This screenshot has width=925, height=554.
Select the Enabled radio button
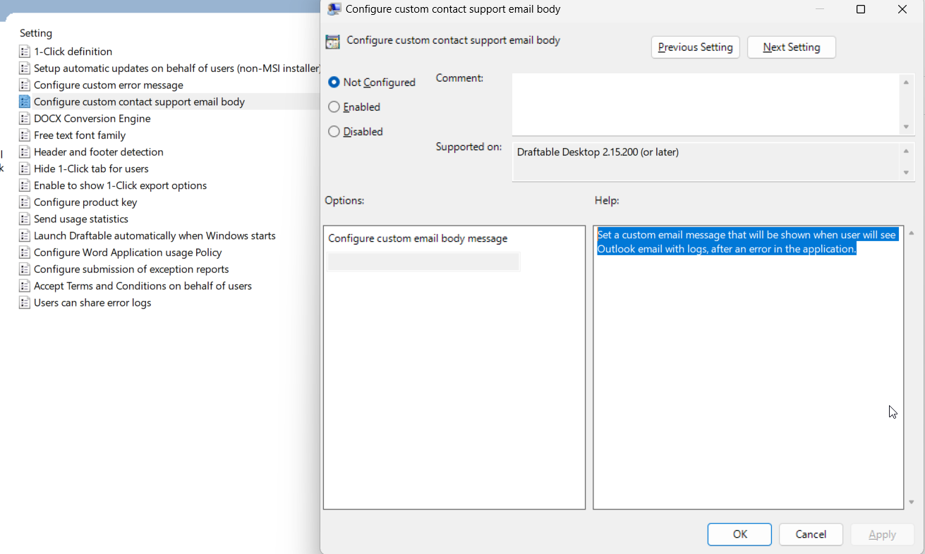(x=333, y=106)
